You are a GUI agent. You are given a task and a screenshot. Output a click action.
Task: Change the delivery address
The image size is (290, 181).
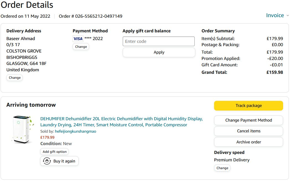pyautogui.click(x=15, y=78)
